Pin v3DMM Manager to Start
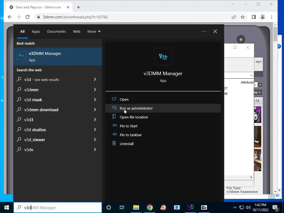This screenshot has height=213, width=284. tap(163, 126)
